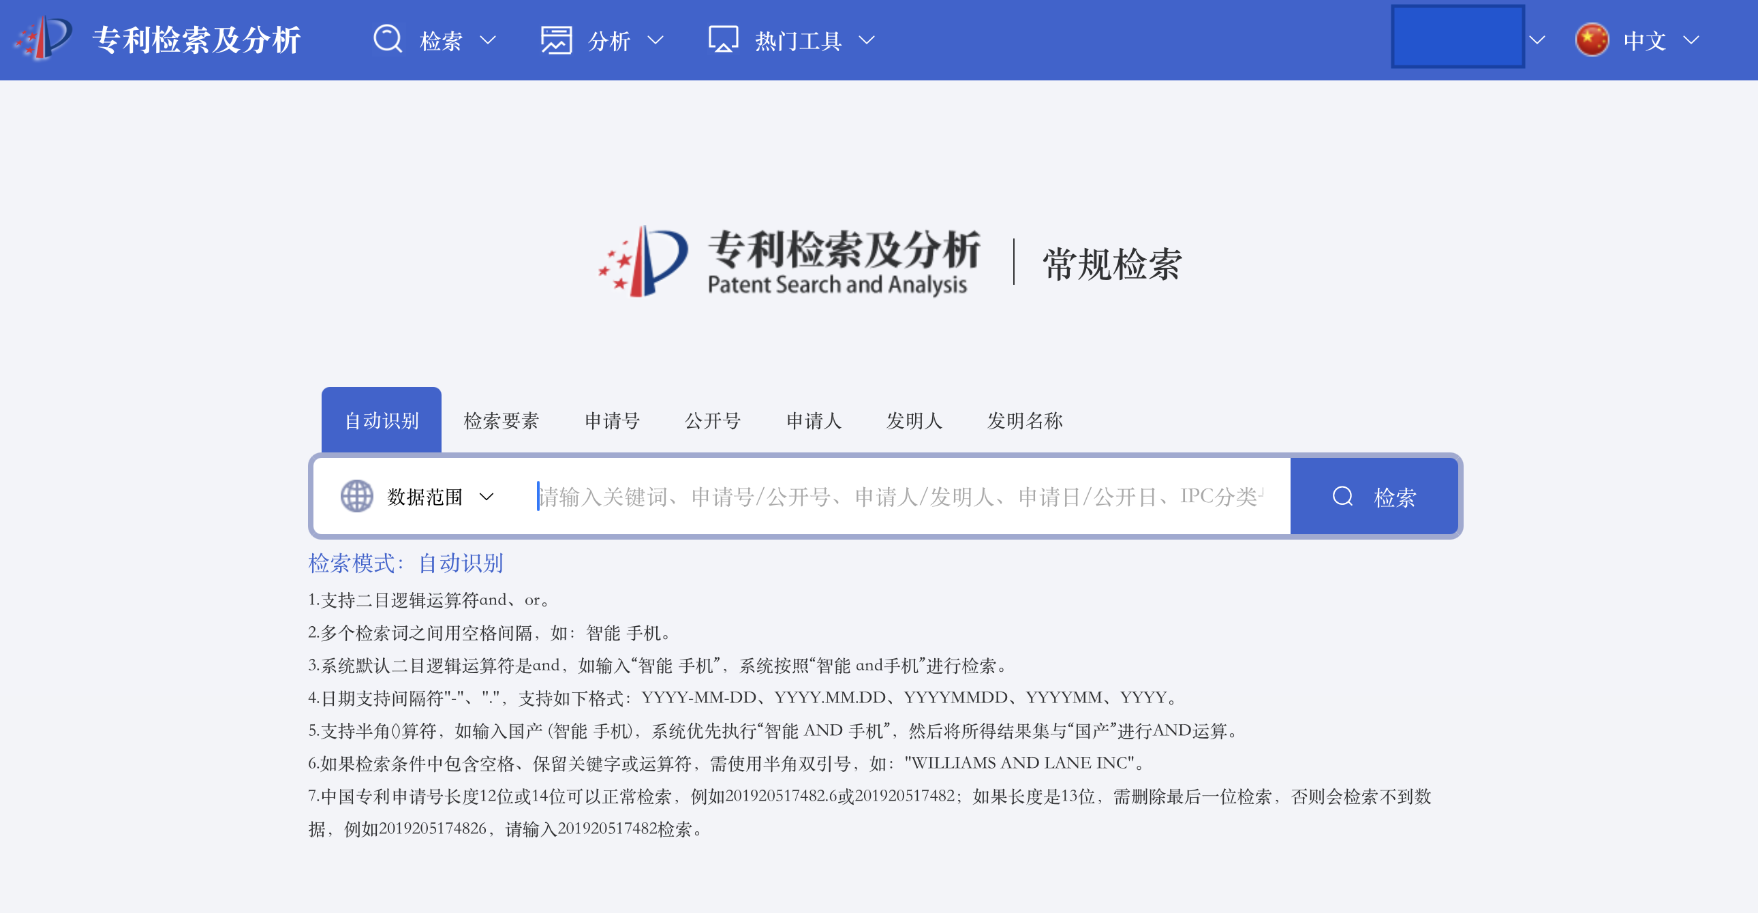Click tip line starting '4.日期支持间隔符'
This screenshot has height=913, width=1758.
(x=743, y=698)
